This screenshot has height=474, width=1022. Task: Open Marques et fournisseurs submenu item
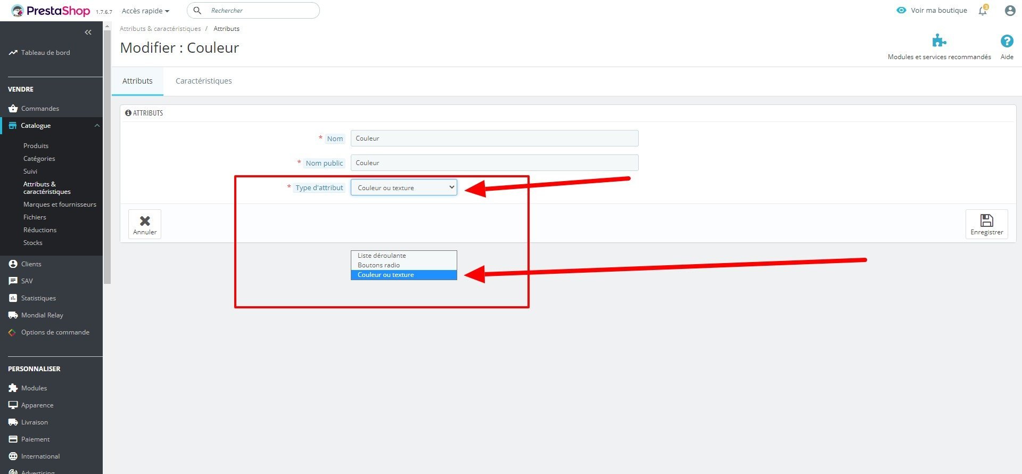[x=60, y=205]
